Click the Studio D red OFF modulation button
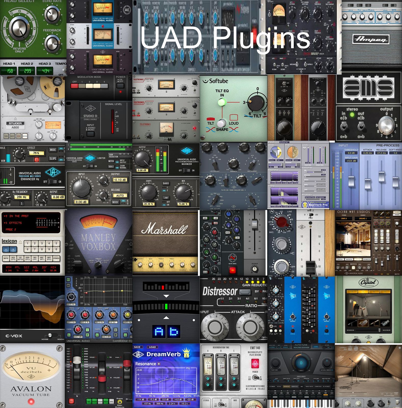Screen dimensions: 402x408 coord(74,86)
